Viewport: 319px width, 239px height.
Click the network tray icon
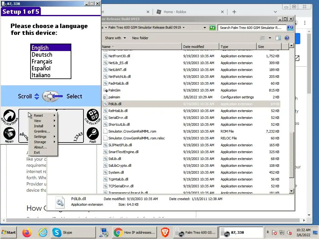pyautogui.click(x=282, y=232)
